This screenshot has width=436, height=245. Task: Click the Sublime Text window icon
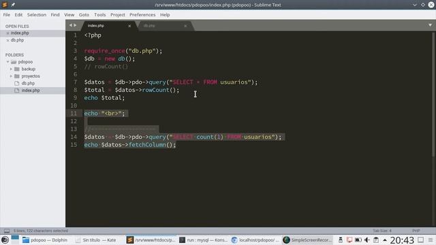(x=5, y=5)
